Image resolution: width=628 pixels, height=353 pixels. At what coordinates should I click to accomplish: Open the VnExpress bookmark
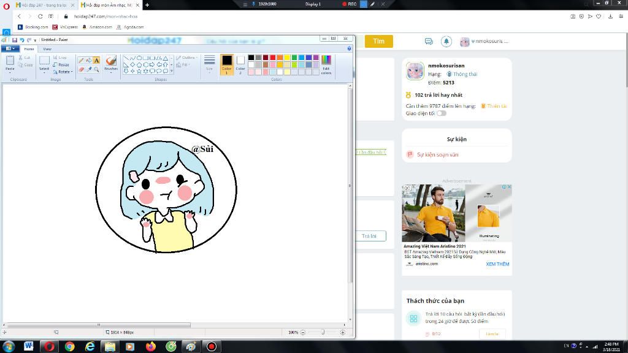(65, 27)
